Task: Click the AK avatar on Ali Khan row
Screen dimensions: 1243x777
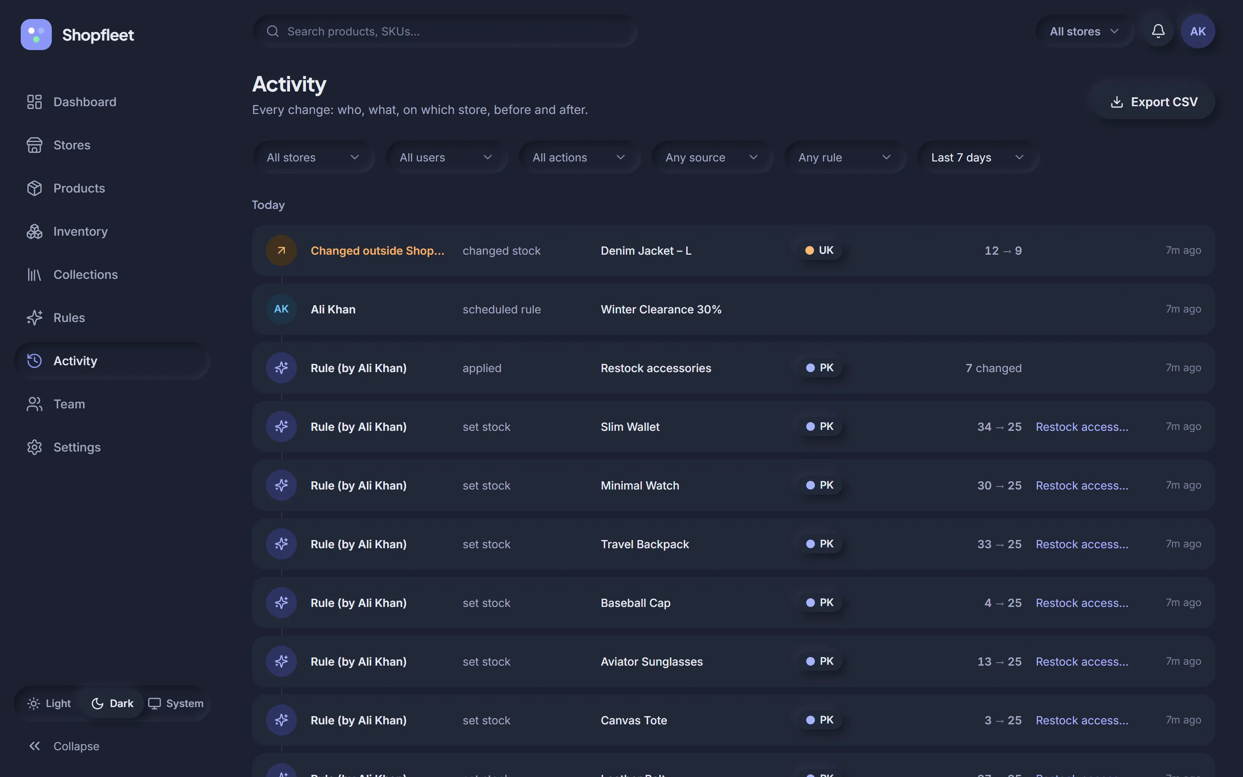Action: pyautogui.click(x=281, y=309)
